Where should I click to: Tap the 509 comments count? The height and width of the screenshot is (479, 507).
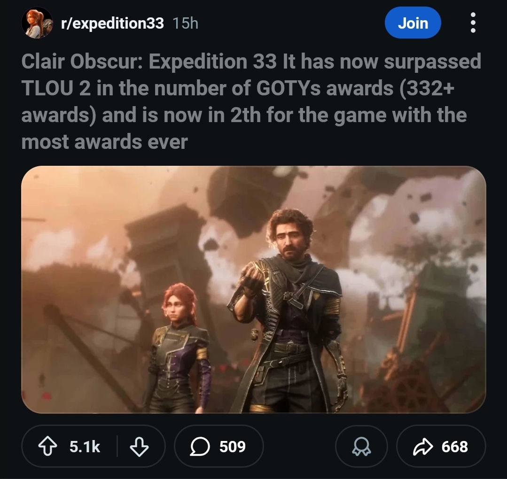click(x=233, y=447)
